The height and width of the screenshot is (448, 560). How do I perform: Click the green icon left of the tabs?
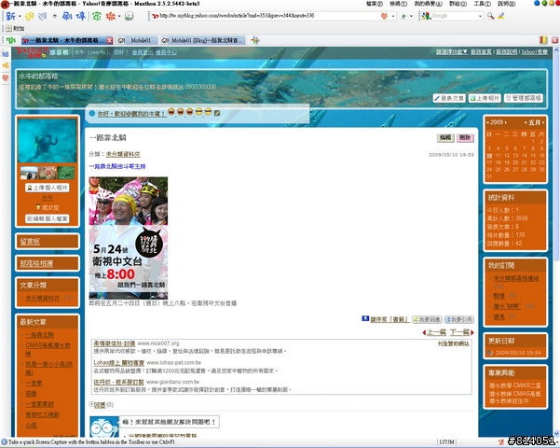[x=11, y=40]
